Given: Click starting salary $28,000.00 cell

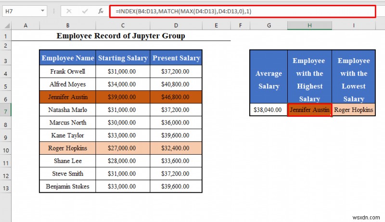Looking at the screenshot, I should coord(123,161).
